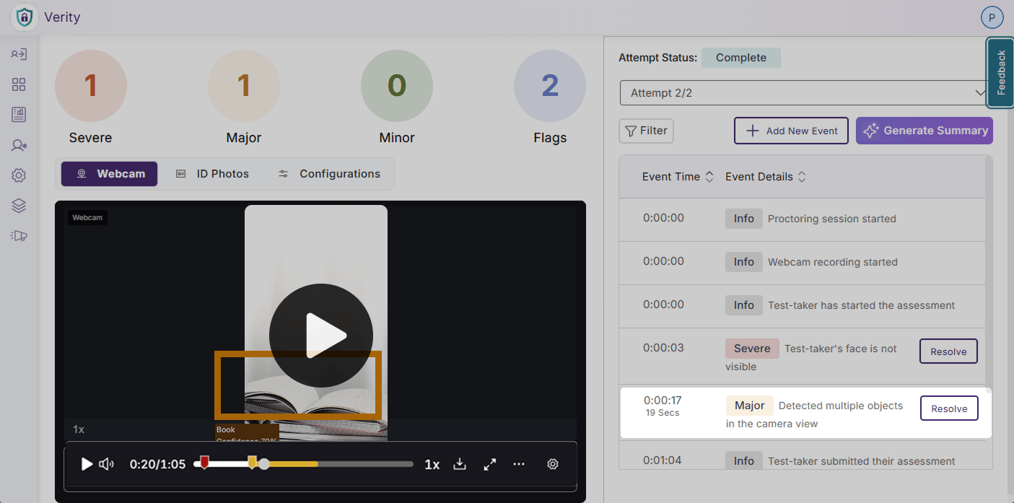Open the settings gear in sidebar
Viewport: 1014px width, 503px height.
click(x=19, y=175)
